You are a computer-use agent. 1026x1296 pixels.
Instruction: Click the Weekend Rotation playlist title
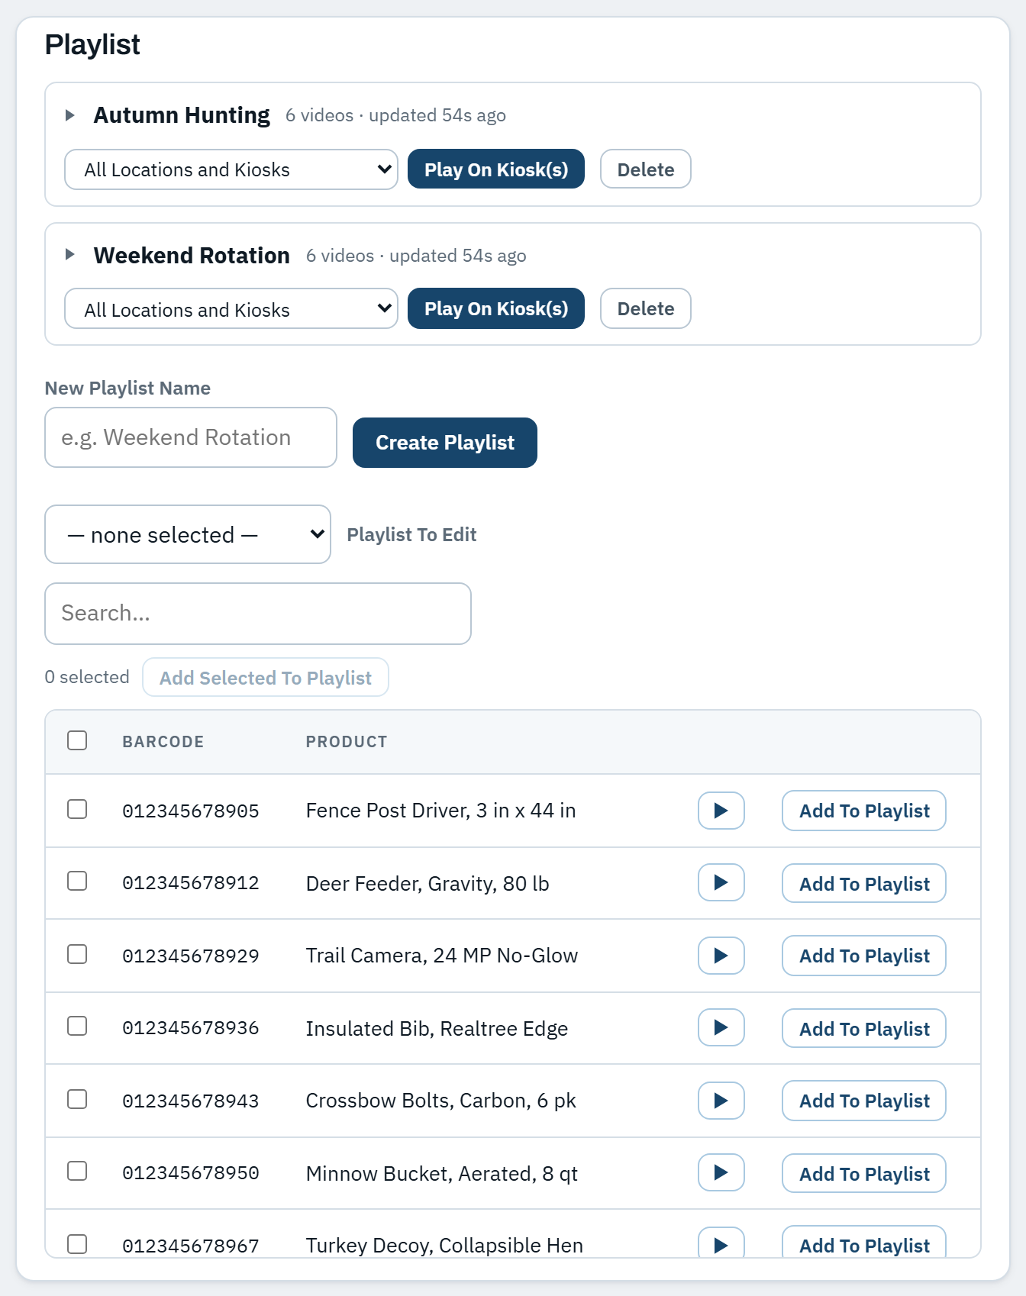pyautogui.click(x=192, y=255)
